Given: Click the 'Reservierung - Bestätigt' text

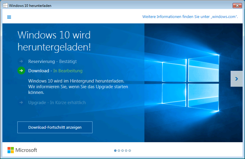Looking at the screenshot, I should click(x=52, y=61).
